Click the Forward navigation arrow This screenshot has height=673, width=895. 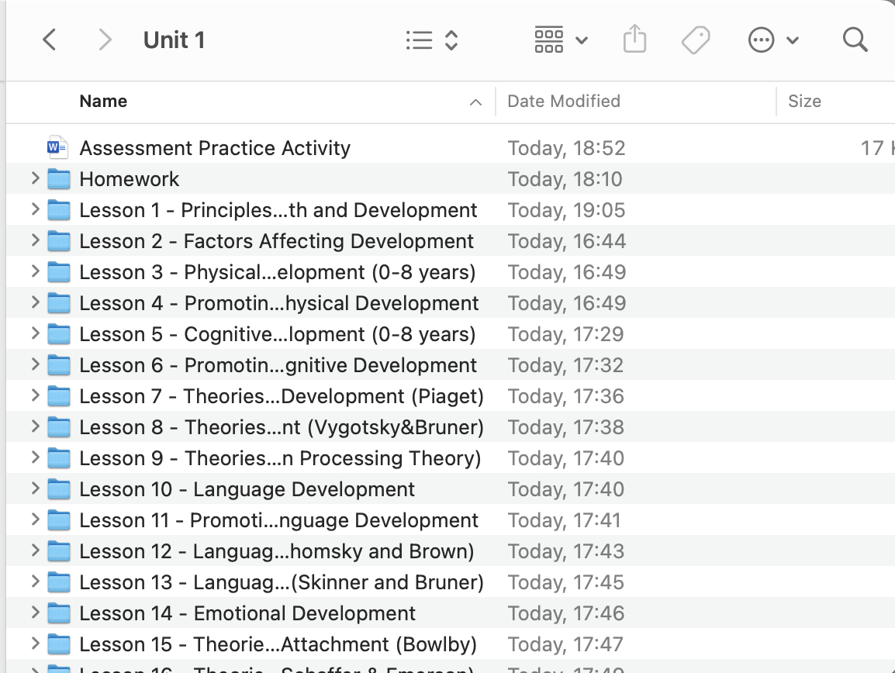(105, 40)
